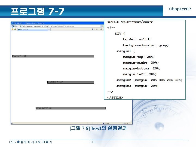The image size is (196, 147).
Task: Click the IE page icon in title bar
Action: [12, 23]
